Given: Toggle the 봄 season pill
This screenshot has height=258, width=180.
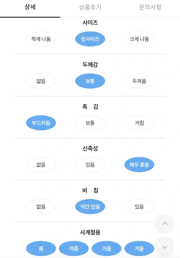Looking at the screenshot, I should 41,248.
